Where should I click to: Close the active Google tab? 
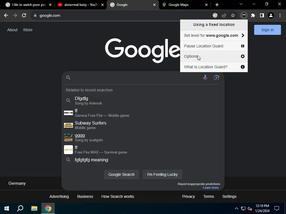[154, 5]
